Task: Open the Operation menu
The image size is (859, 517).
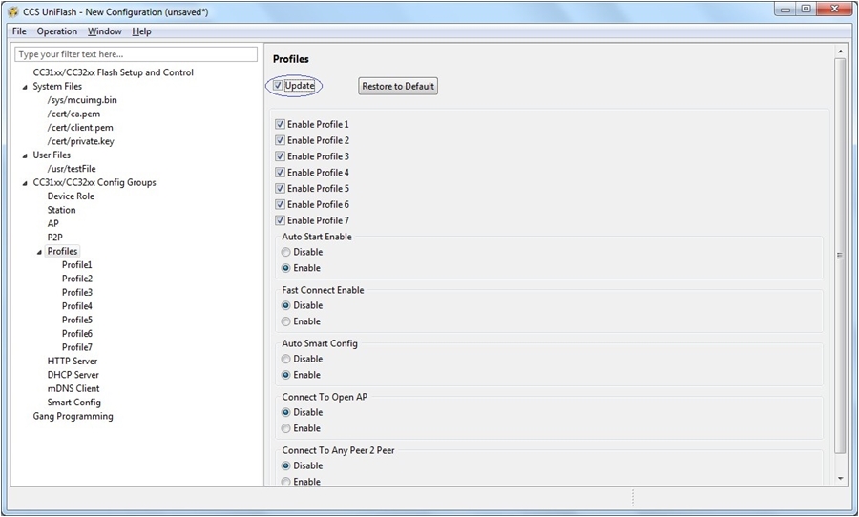Action: pos(57,31)
